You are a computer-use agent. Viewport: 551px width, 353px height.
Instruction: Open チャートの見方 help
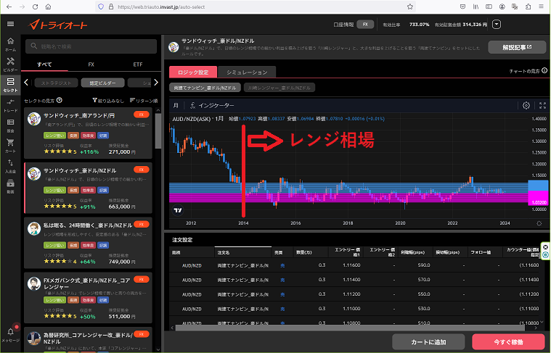(x=528, y=71)
